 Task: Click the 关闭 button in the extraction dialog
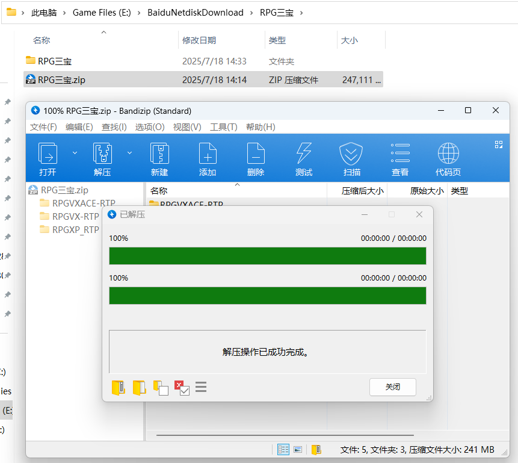[392, 387]
